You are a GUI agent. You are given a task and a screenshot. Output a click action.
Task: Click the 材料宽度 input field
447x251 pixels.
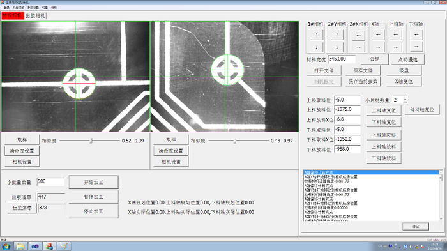click(x=342, y=59)
